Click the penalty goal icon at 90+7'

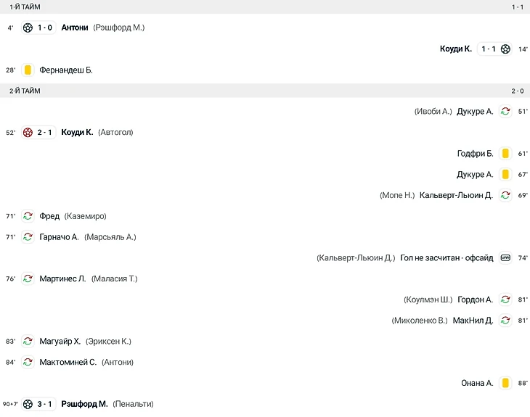click(x=28, y=404)
